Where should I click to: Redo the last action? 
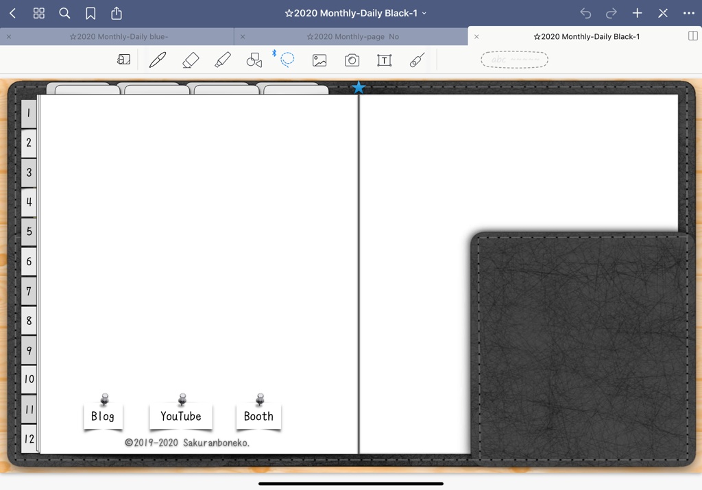pos(611,14)
